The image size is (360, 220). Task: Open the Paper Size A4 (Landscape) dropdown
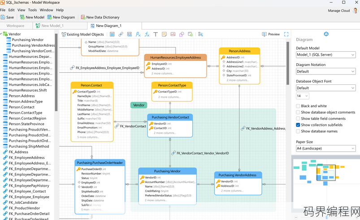326,149
